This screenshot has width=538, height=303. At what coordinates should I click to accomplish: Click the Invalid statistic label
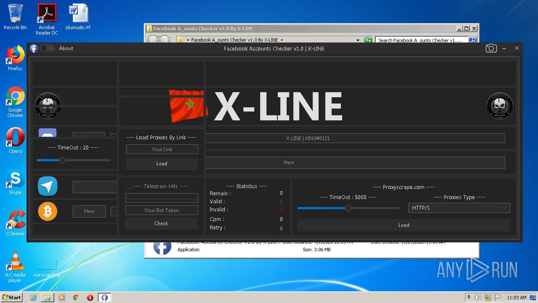click(x=219, y=210)
